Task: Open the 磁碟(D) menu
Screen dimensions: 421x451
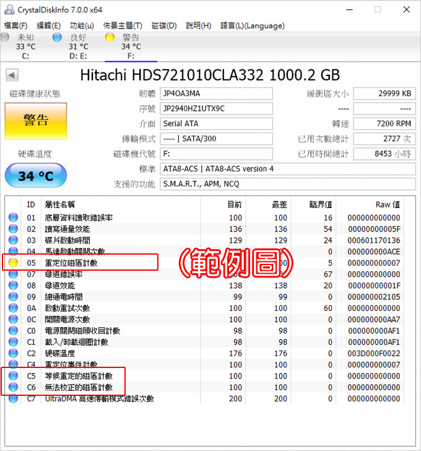Action: coord(164,25)
